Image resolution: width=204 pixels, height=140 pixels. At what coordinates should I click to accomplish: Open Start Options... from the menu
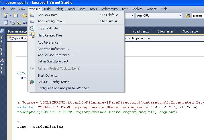[x=76, y=76]
